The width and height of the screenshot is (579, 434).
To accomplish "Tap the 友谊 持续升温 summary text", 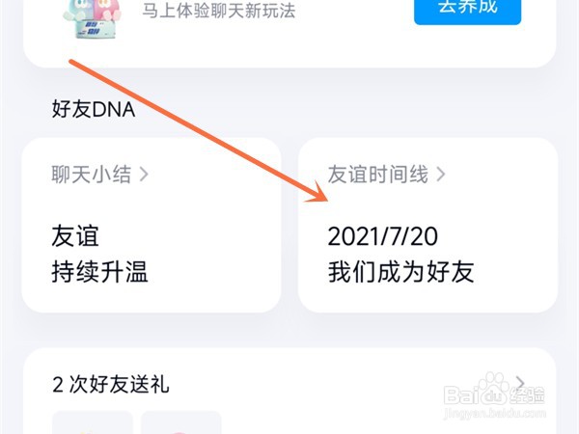I will (99, 254).
